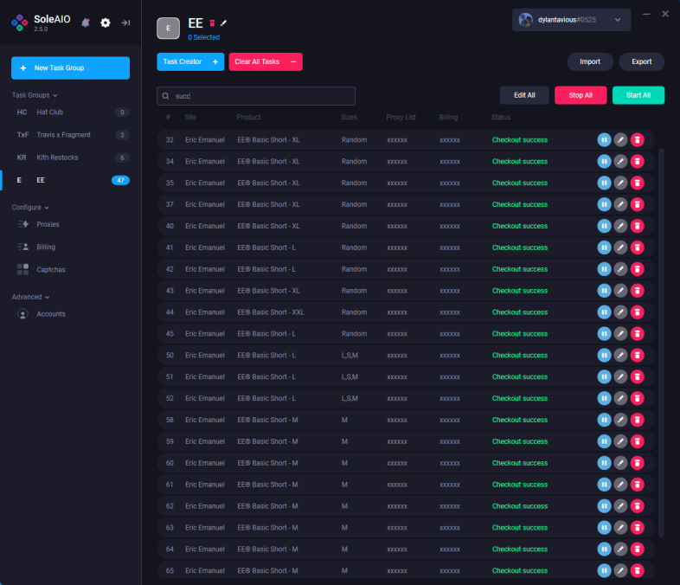Select the EE task group
Image resolution: width=680 pixels, height=585 pixels.
71,180
